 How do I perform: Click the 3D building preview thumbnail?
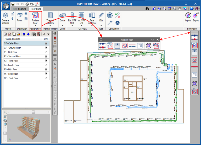point(29,127)
